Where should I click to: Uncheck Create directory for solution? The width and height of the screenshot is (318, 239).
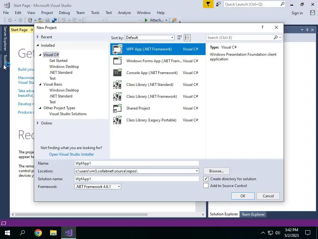click(x=206, y=179)
